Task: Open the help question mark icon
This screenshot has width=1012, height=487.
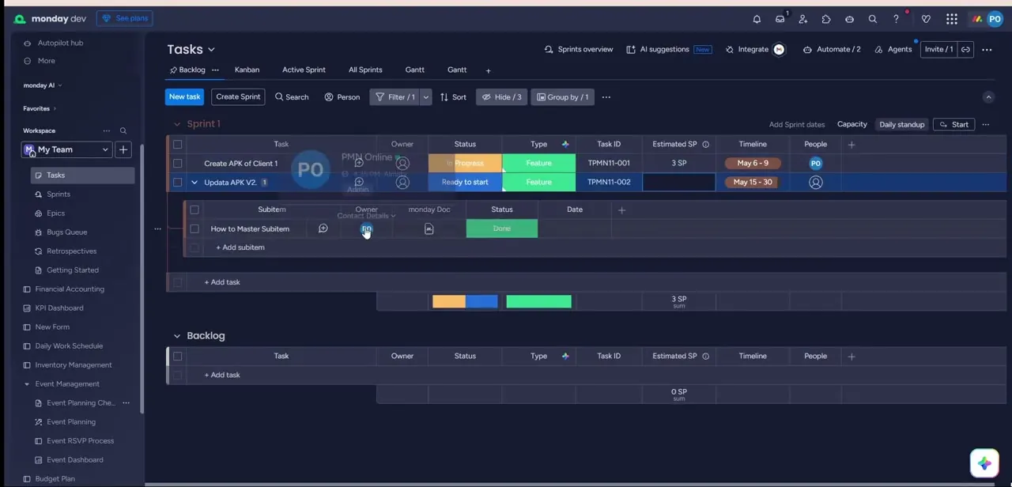Action: pos(896,19)
